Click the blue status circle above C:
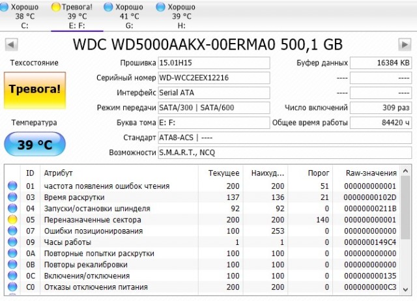417x301 pixels. pyautogui.click(x=4, y=7)
